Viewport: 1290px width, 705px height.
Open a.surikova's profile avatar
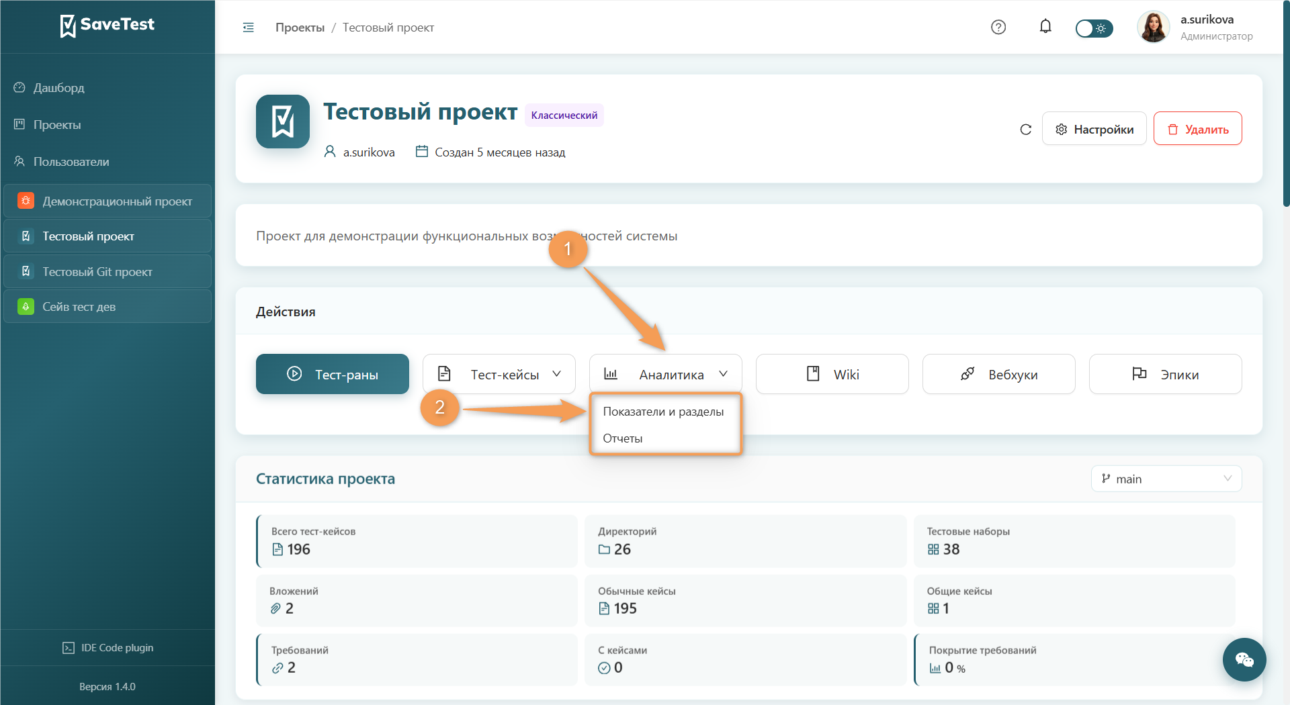[x=1153, y=28]
